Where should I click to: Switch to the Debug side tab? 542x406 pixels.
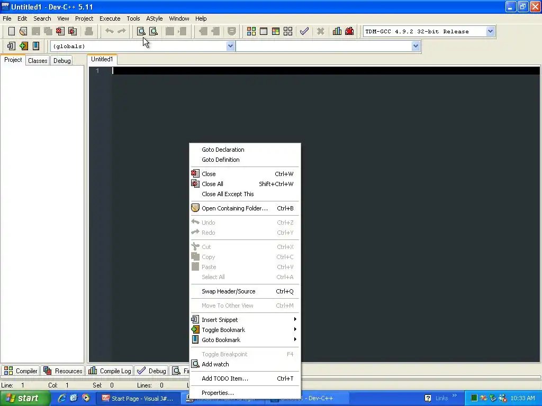click(62, 61)
